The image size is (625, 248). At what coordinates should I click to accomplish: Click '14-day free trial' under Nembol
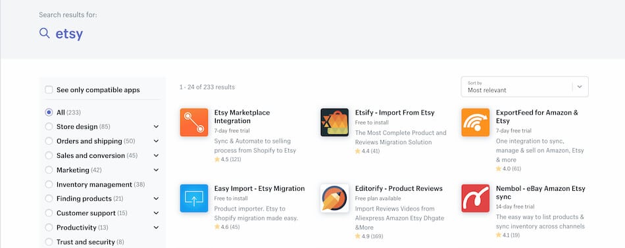click(x=514, y=207)
